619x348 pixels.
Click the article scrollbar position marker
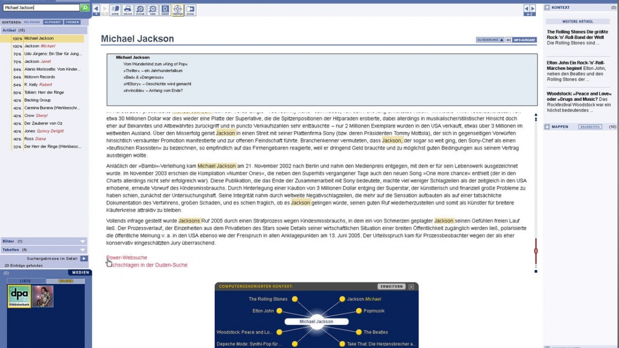[x=536, y=251]
